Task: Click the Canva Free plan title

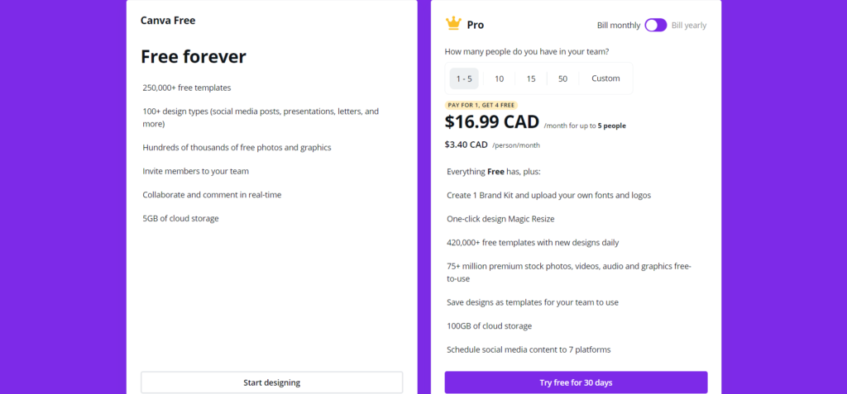Action: click(x=168, y=21)
